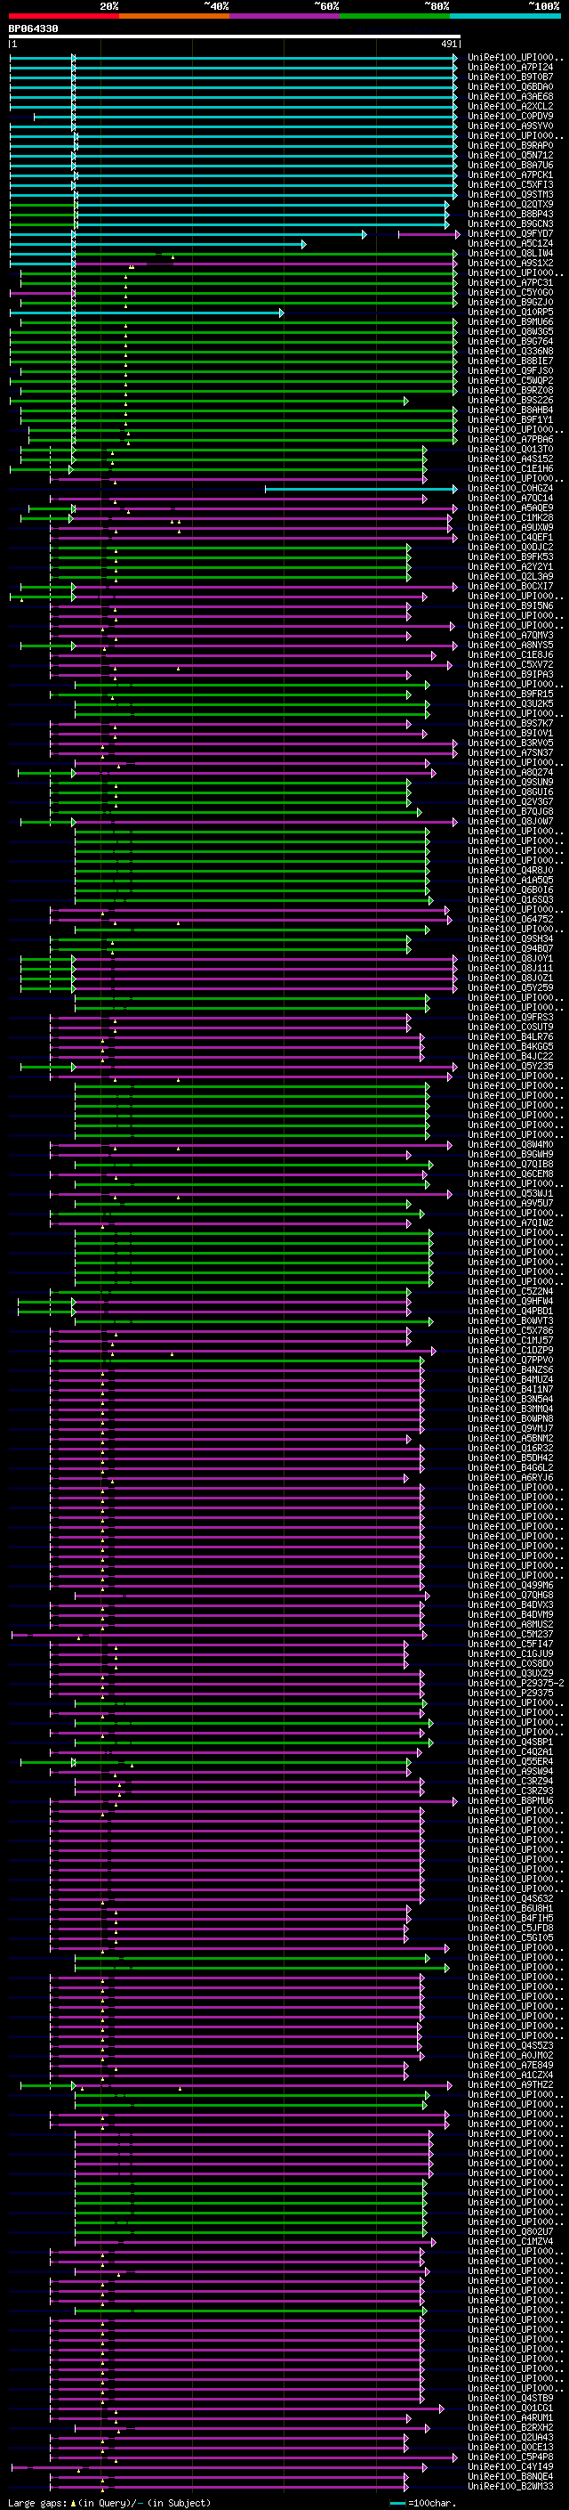
Task: Open hit UniRef100_B2WM33
Action: click(510, 2487)
